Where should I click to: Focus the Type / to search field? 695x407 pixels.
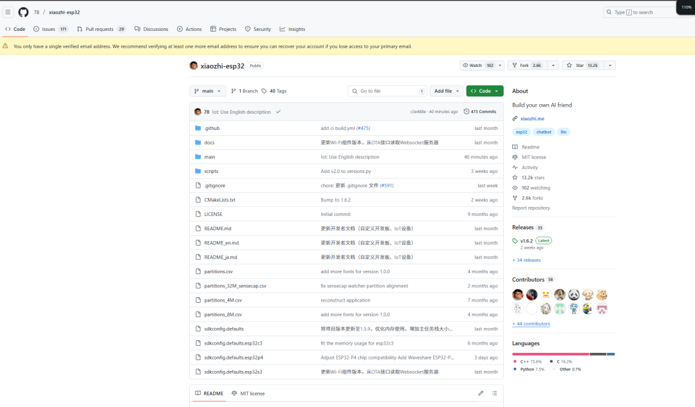tap(641, 12)
